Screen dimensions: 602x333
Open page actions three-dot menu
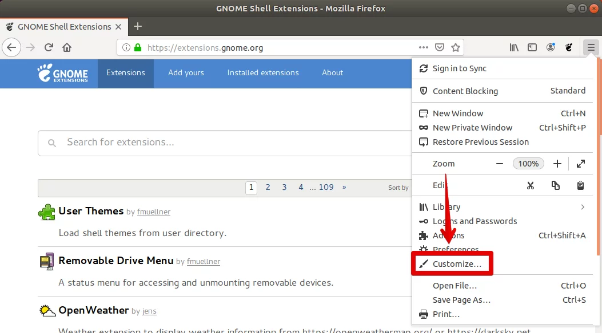(x=424, y=47)
